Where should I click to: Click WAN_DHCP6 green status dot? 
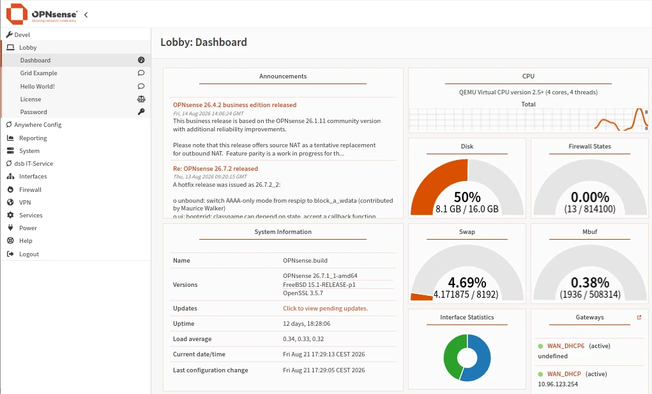540,346
